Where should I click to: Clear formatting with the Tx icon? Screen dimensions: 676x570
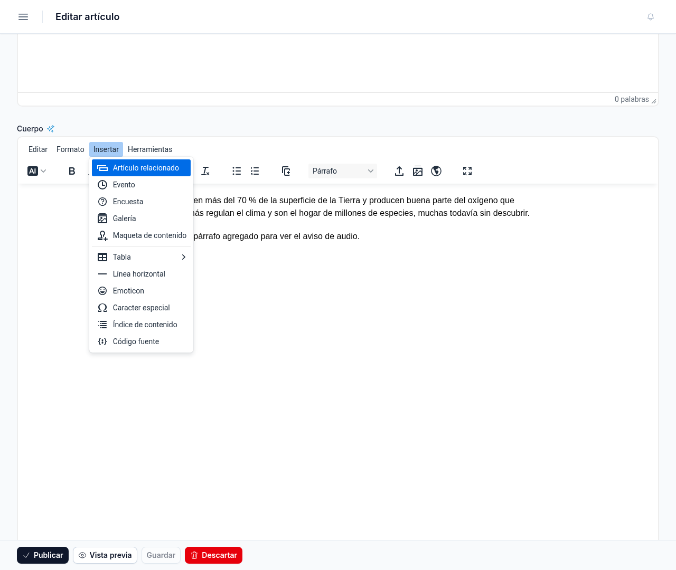205,171
